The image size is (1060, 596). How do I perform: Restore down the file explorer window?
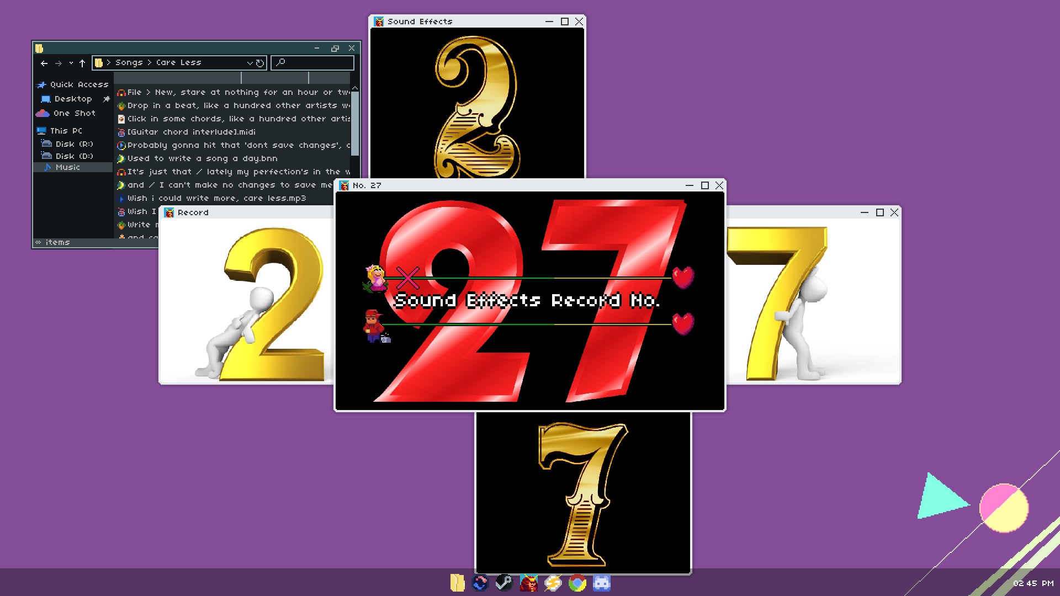coord(335,48)
